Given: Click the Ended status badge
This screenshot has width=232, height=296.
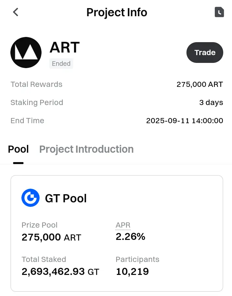Looking at the screenshot, I should point(61,64).
